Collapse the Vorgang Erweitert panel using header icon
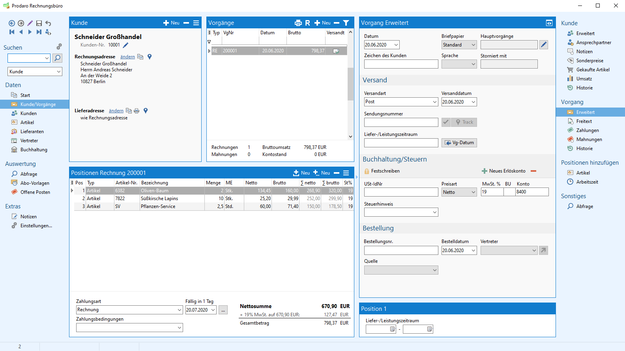Screen dimensions: 625x351 549,23
